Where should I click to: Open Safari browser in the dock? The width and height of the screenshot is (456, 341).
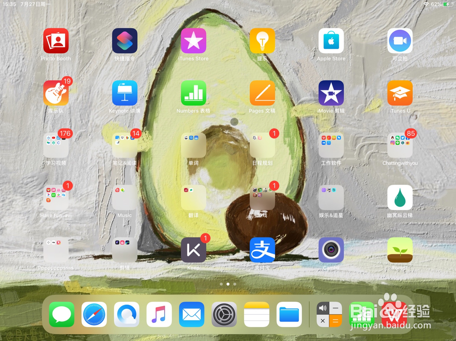(94, 314)
